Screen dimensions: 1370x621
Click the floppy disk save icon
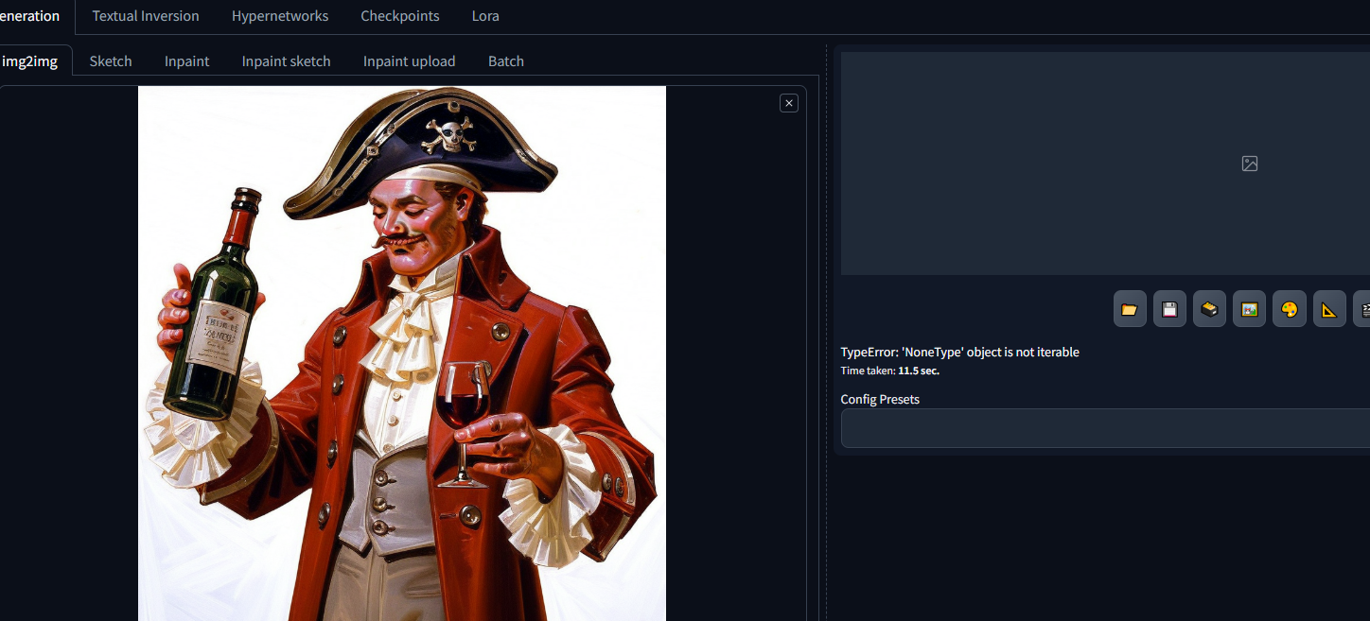click(1169, 310)
